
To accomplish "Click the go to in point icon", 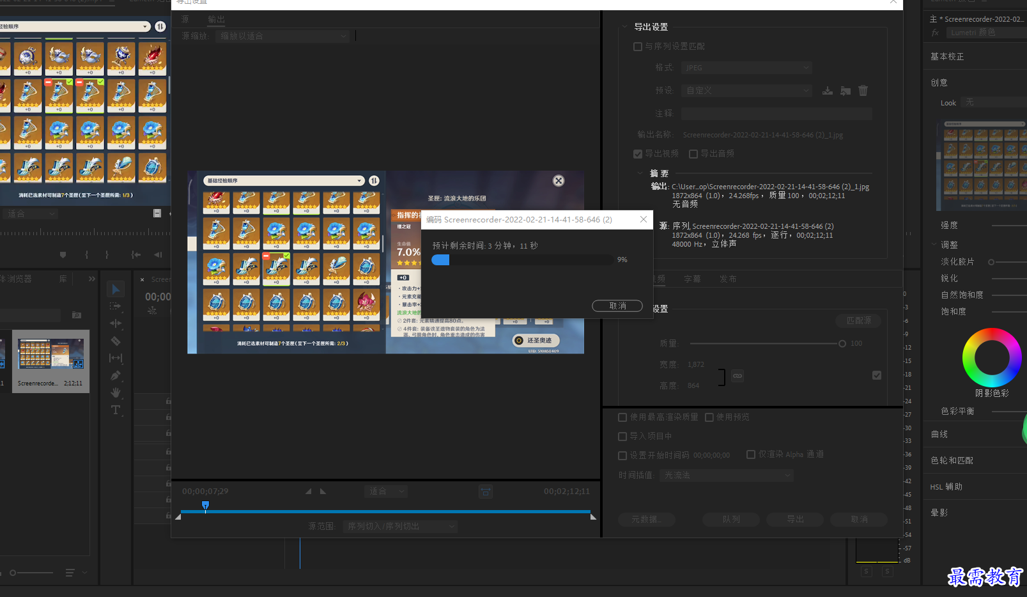I will pyautogui.click(x=135, y=255).
